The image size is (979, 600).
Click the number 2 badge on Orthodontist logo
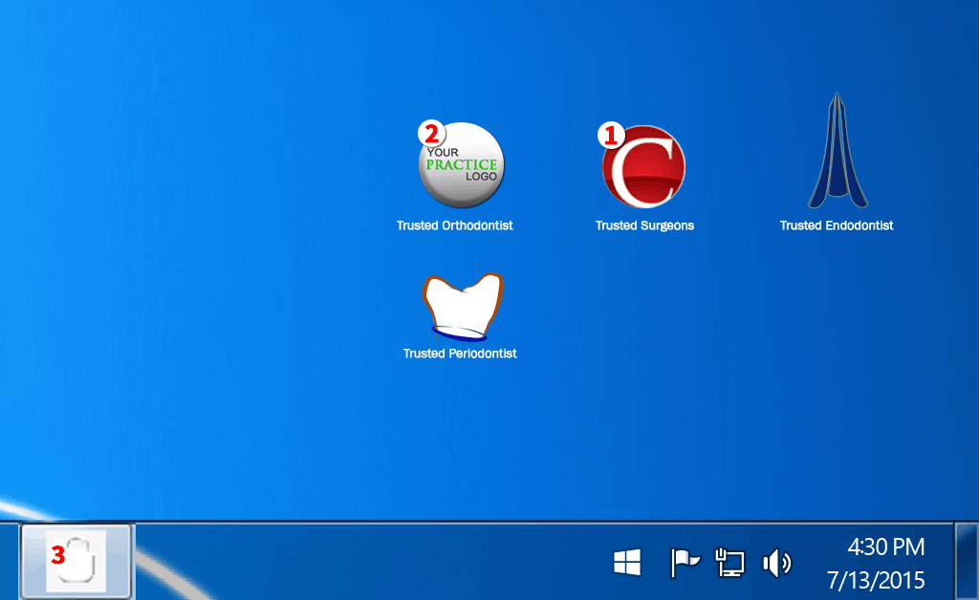point(431,133)
